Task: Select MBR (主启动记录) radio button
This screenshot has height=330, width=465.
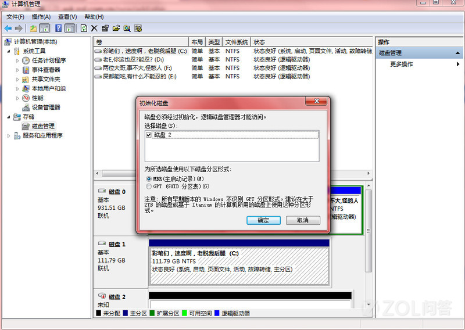Action: [x=149, y=179]
